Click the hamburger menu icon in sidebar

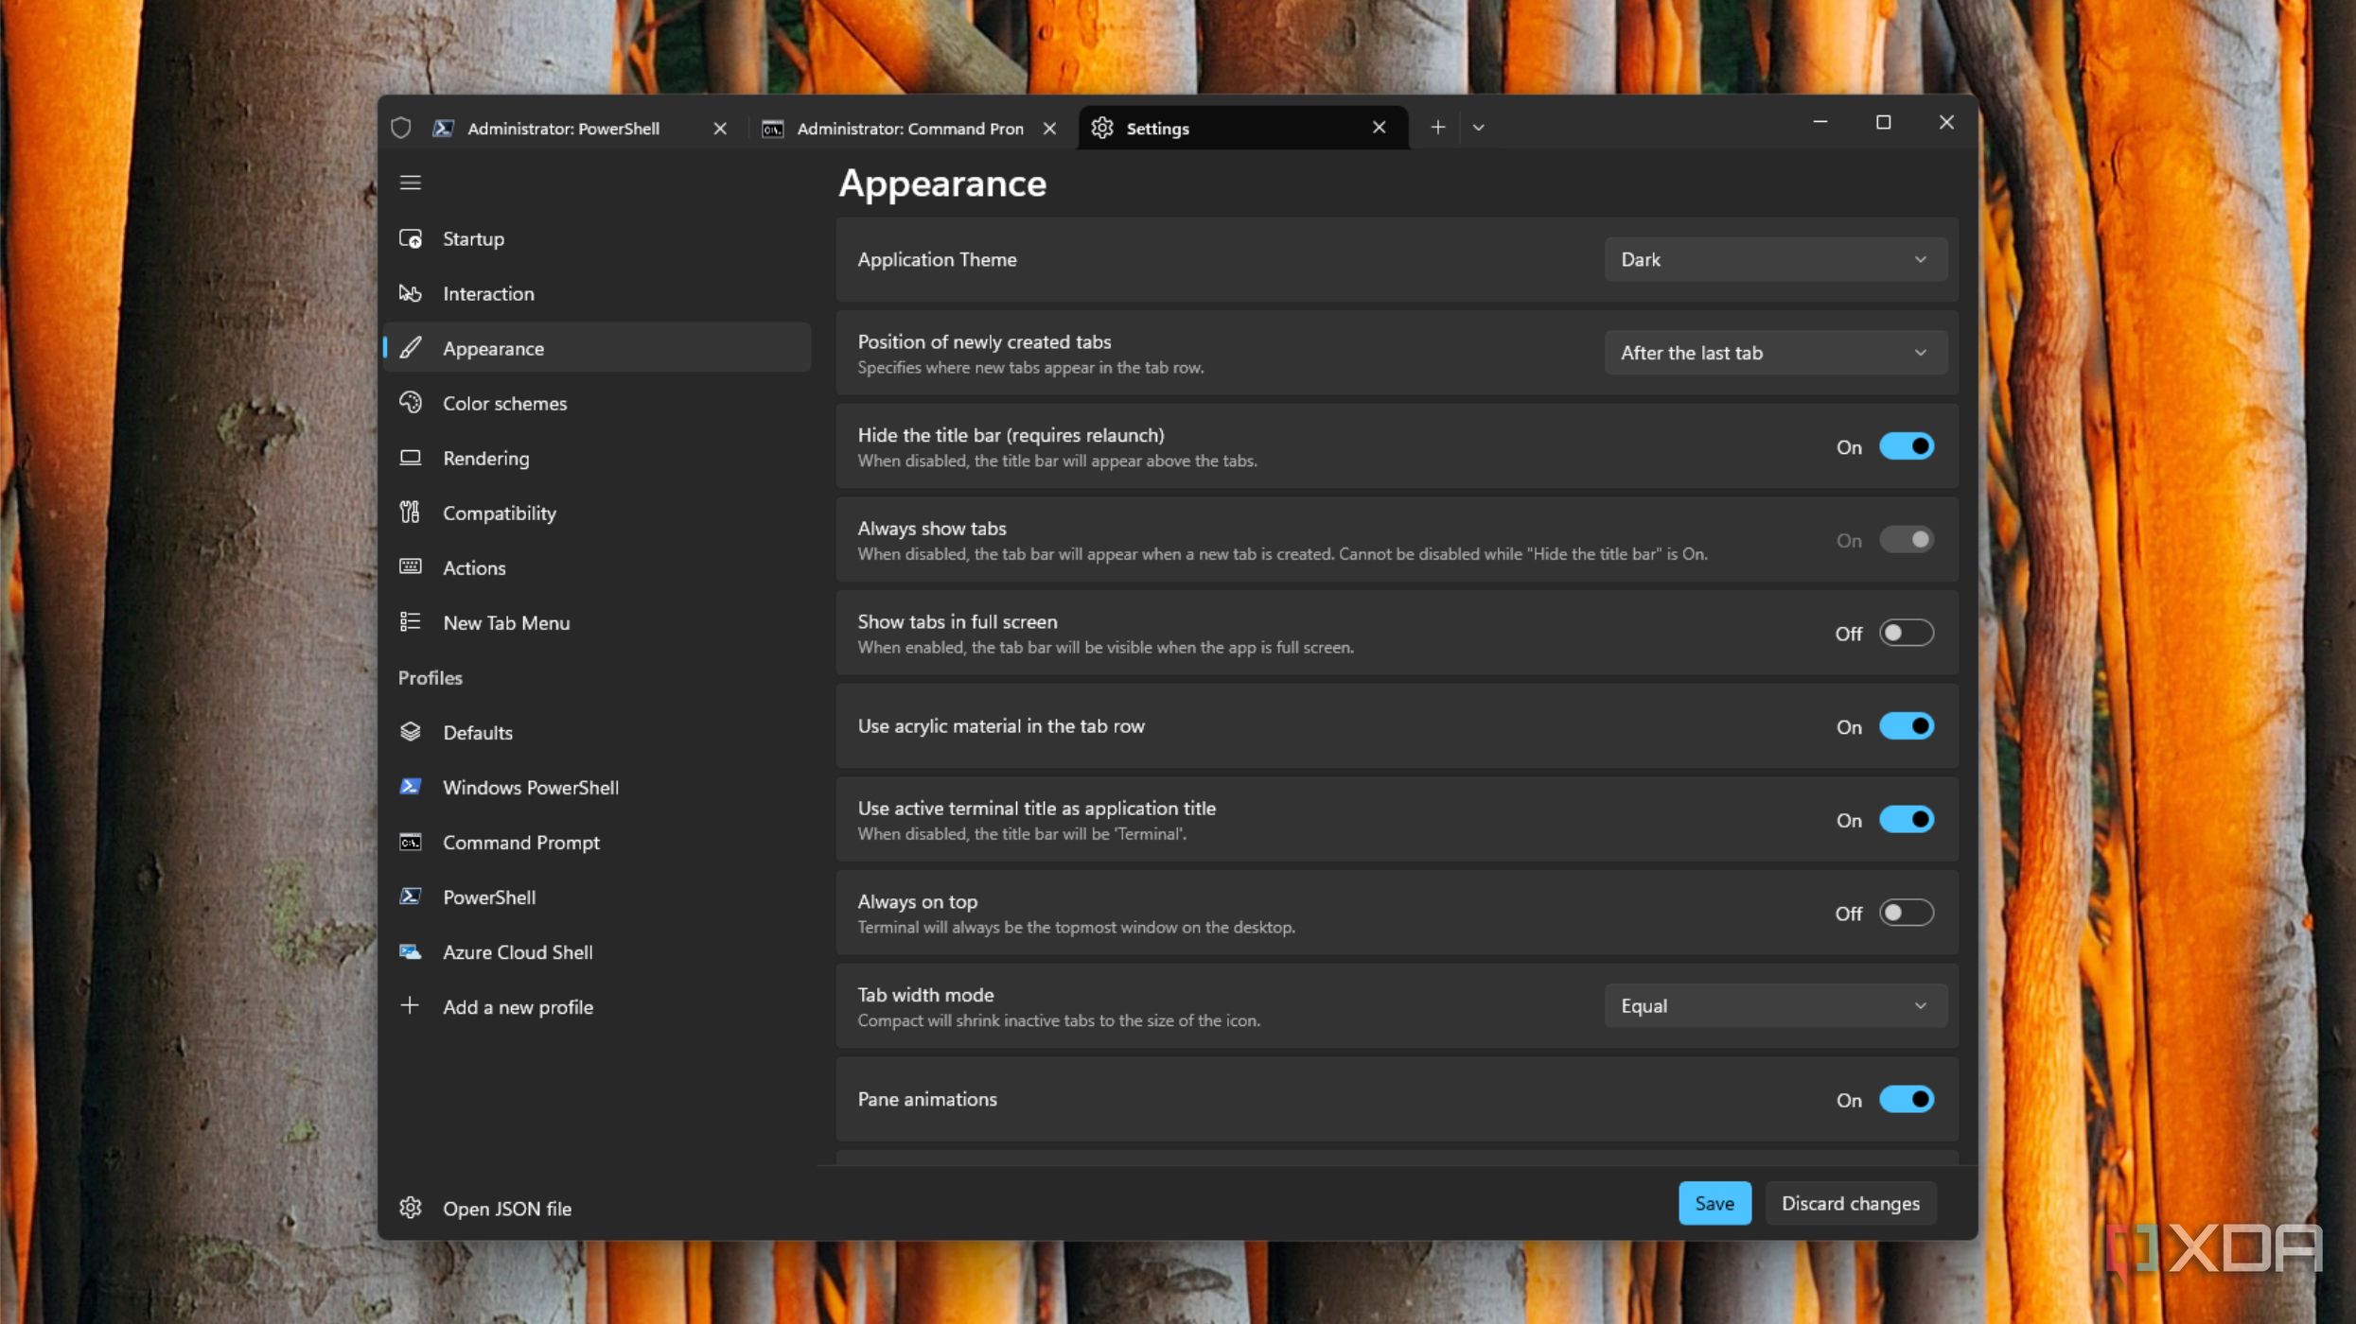410,183
